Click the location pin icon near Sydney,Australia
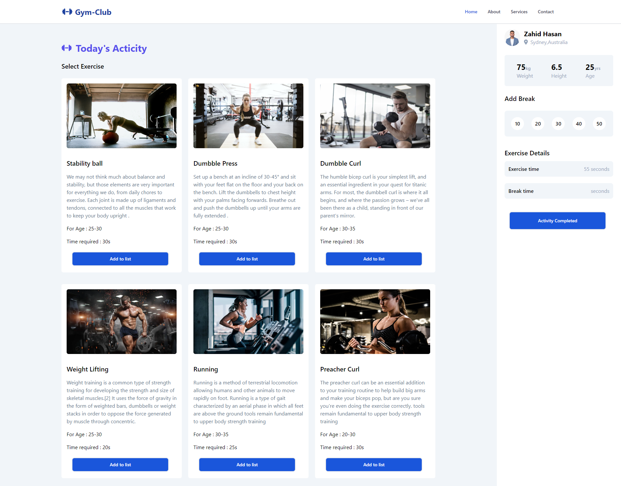 coord(526,42)
